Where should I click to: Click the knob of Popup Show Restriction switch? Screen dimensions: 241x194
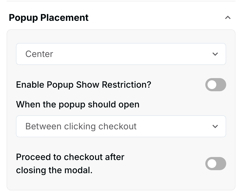tap(212, 85)
